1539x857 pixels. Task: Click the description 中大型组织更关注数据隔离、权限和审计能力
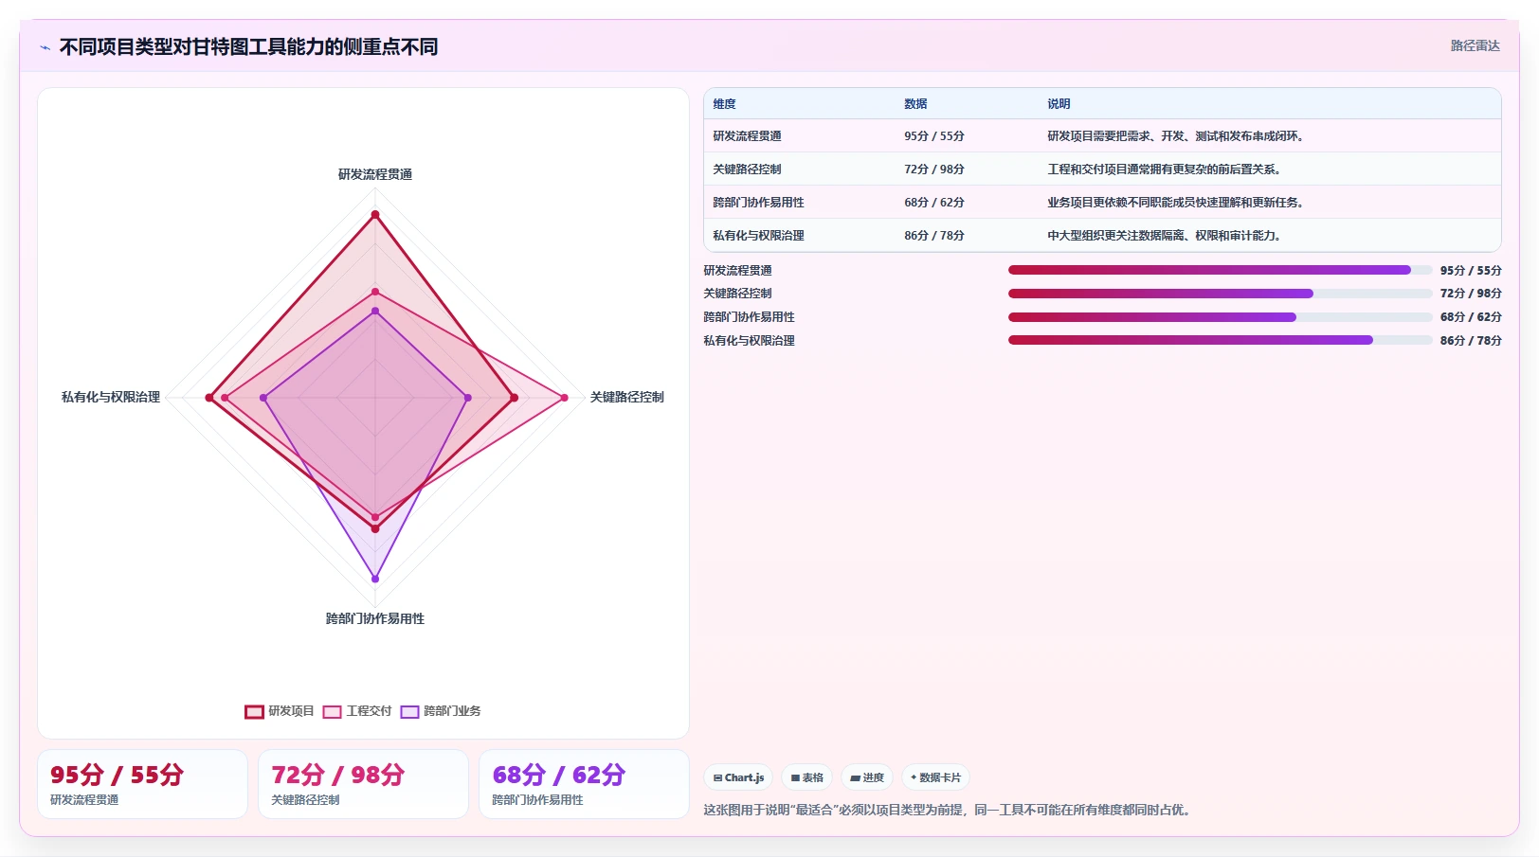click(x=1165, y=236)
